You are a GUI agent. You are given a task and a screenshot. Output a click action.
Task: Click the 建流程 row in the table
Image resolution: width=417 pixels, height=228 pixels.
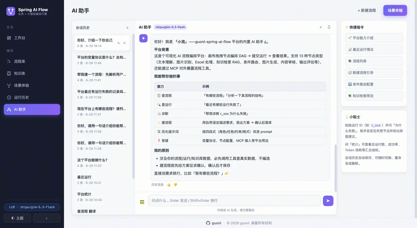tap(240, 123)
